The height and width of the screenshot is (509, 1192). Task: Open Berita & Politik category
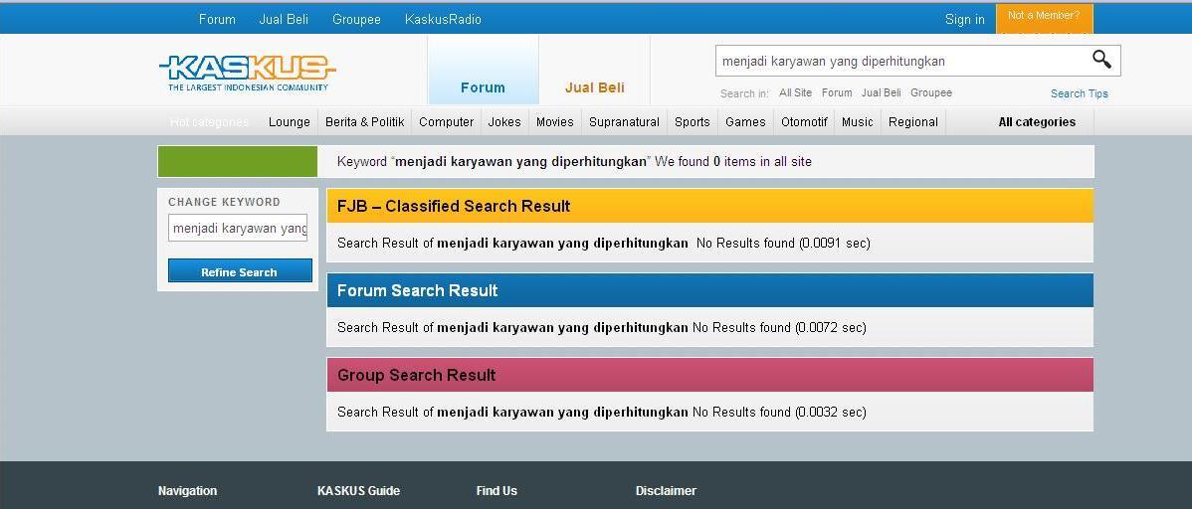pos(365,121)
